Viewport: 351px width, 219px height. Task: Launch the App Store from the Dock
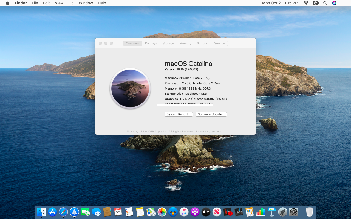pos(52,212)
